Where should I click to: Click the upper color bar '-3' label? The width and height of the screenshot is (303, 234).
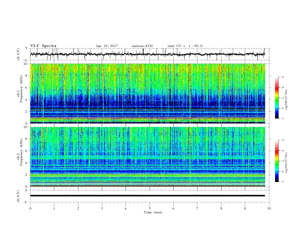tap(282, 77)
